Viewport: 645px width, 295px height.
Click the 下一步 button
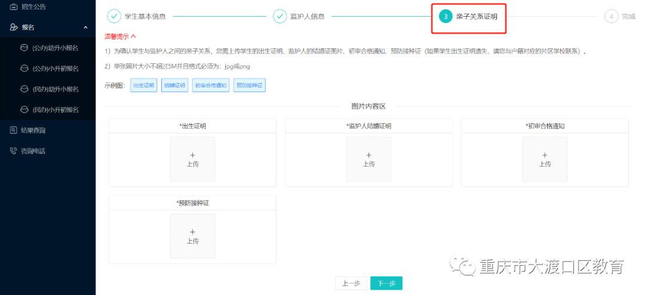[386, 284]
